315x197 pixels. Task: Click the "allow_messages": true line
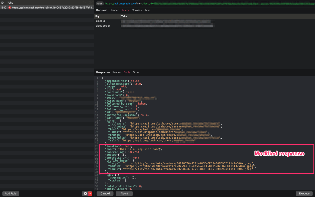click(123, 83)
